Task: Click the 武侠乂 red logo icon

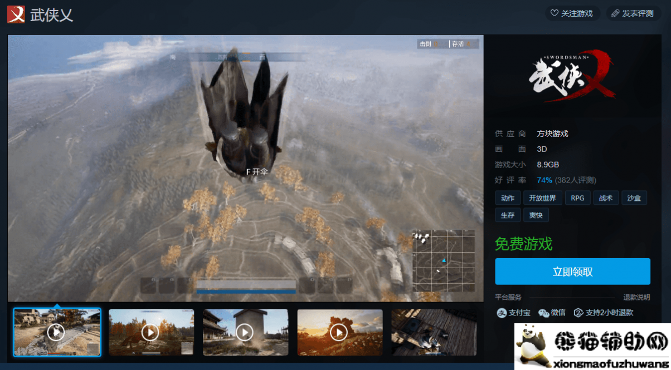Action: point(16,14)
